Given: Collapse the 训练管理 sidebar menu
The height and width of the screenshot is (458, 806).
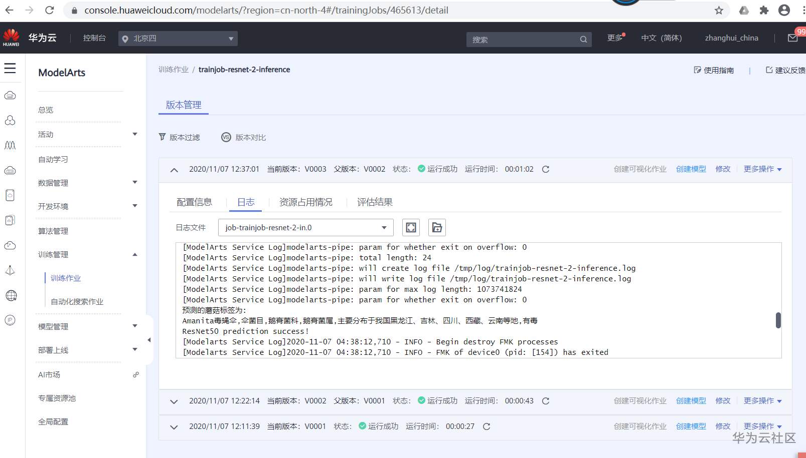Looking at the screenshot, I should pos(135,254).
